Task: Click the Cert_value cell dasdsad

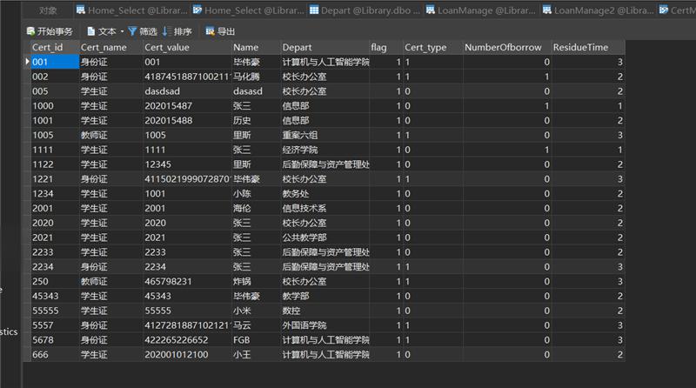Action: (x=187, y=91)
